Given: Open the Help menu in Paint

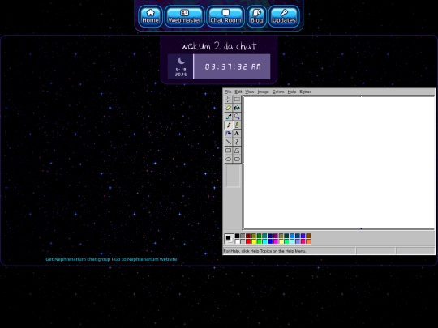Looking at the screenshot, I should [292, 92].
